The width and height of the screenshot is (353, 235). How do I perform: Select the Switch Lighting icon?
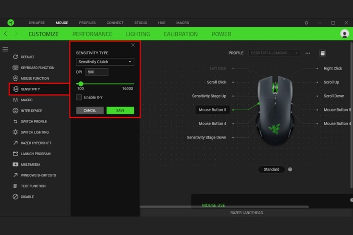click(x=15, y=132)
